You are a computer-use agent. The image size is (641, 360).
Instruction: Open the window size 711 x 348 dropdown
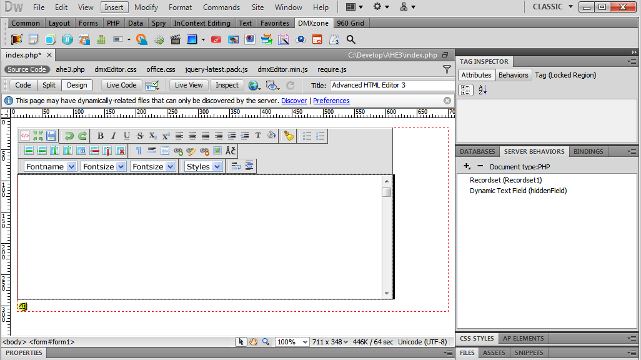(x=330, y=342)
